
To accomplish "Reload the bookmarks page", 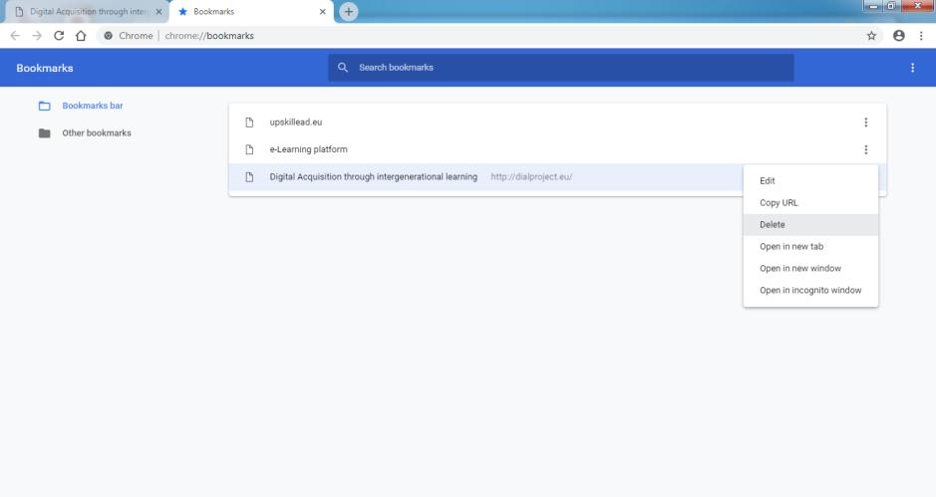I will coord(59,36).
